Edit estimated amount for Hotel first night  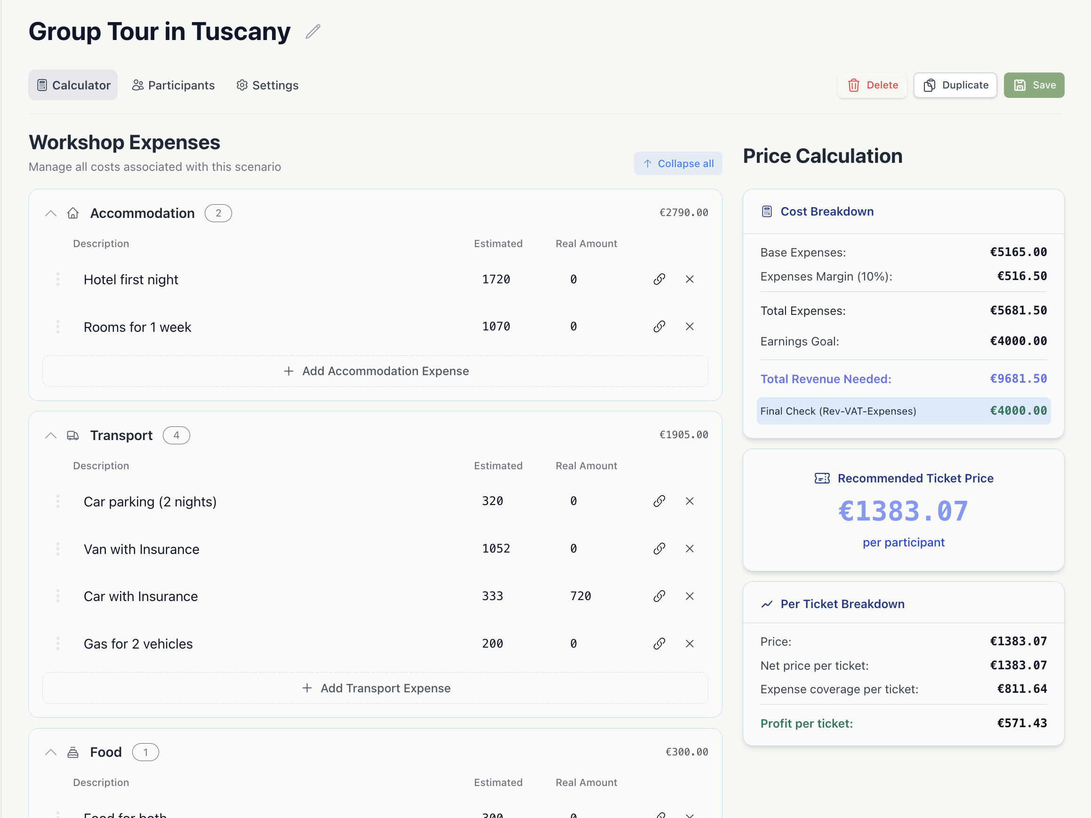pos(496,279)
